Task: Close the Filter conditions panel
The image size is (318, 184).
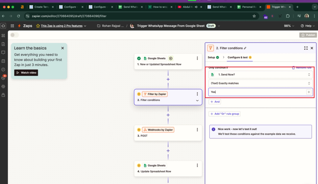Action: tap(312, 48)
